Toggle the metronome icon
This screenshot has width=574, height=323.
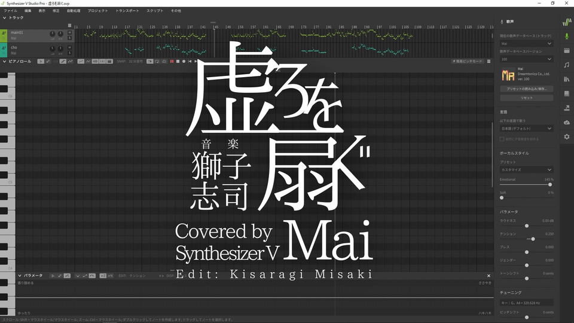coord(164,62)
